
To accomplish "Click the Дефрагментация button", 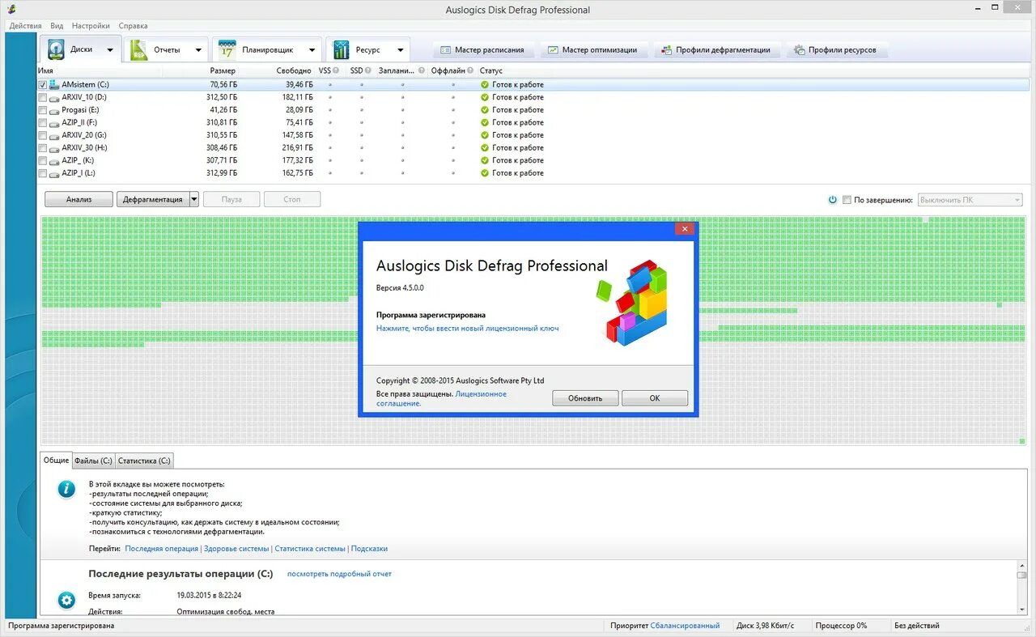I will pos(153,199).
